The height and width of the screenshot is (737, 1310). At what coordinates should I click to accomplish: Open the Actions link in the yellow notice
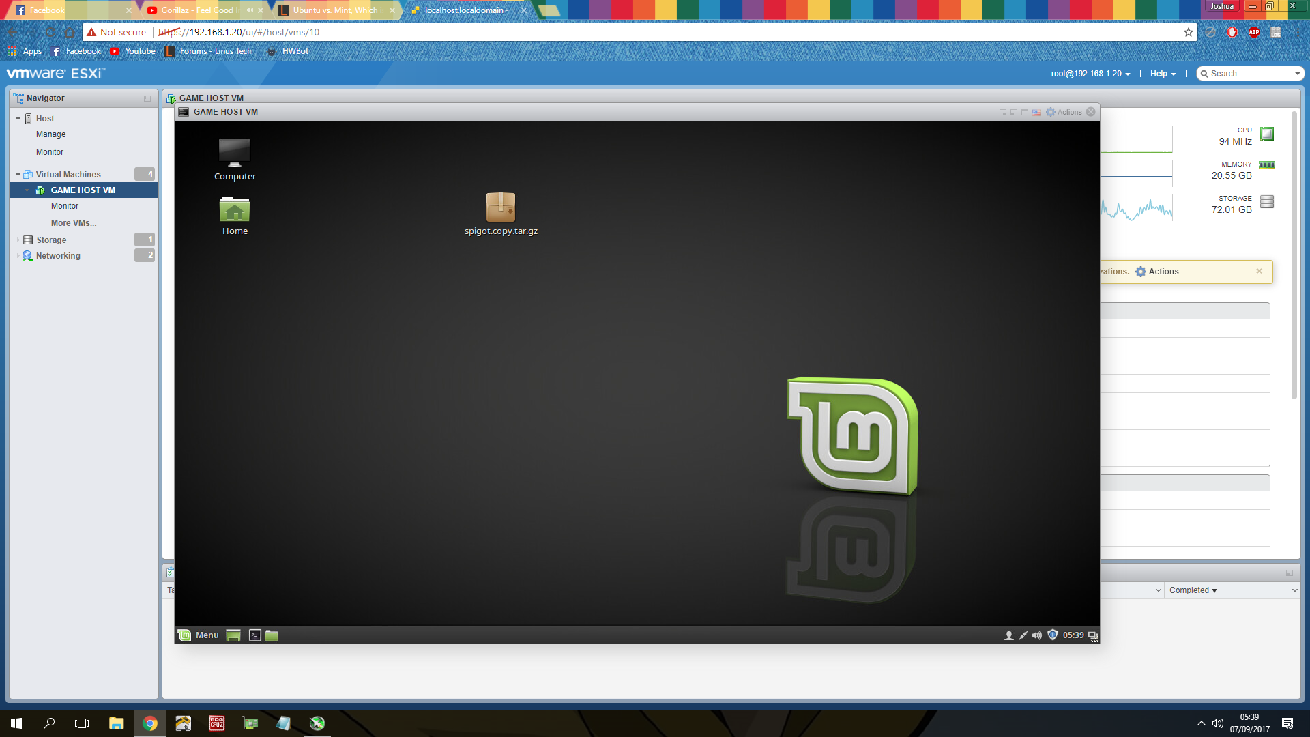(x=1157, y=272)
